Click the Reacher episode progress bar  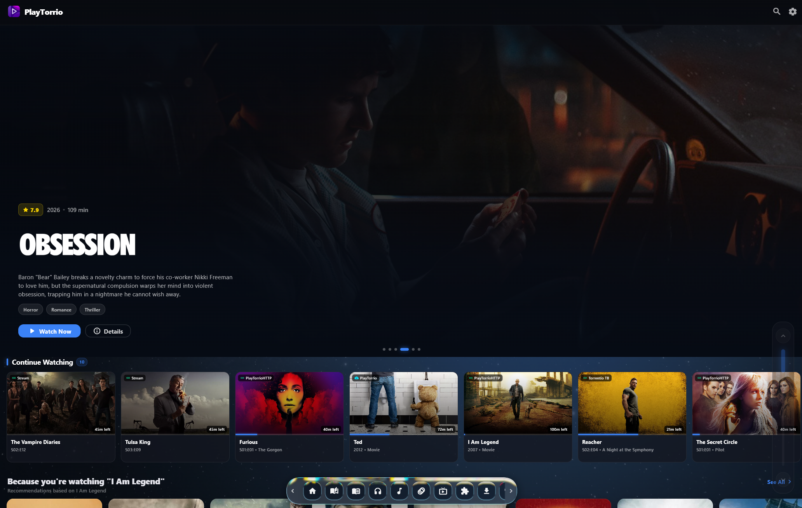[632, 434]
